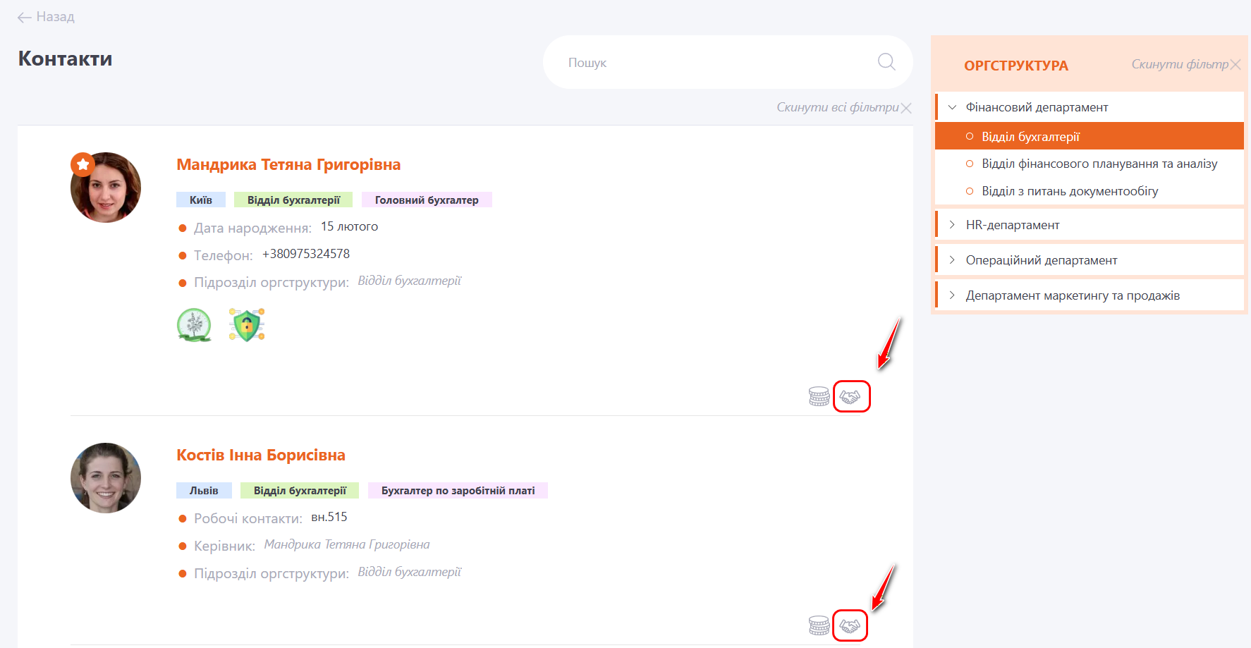
Task: Collapse Фінансовий департамент section
Action: coord(952,107)
